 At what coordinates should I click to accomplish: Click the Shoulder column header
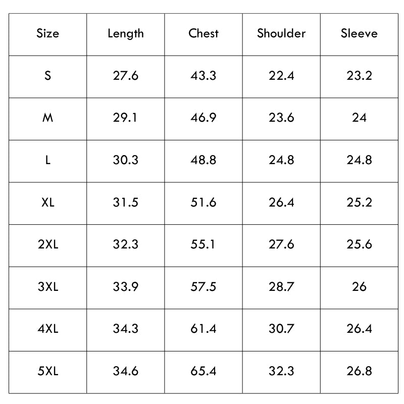click(281, 33)
